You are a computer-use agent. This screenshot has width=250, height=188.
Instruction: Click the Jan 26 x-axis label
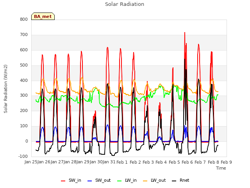tap(44, 162)
